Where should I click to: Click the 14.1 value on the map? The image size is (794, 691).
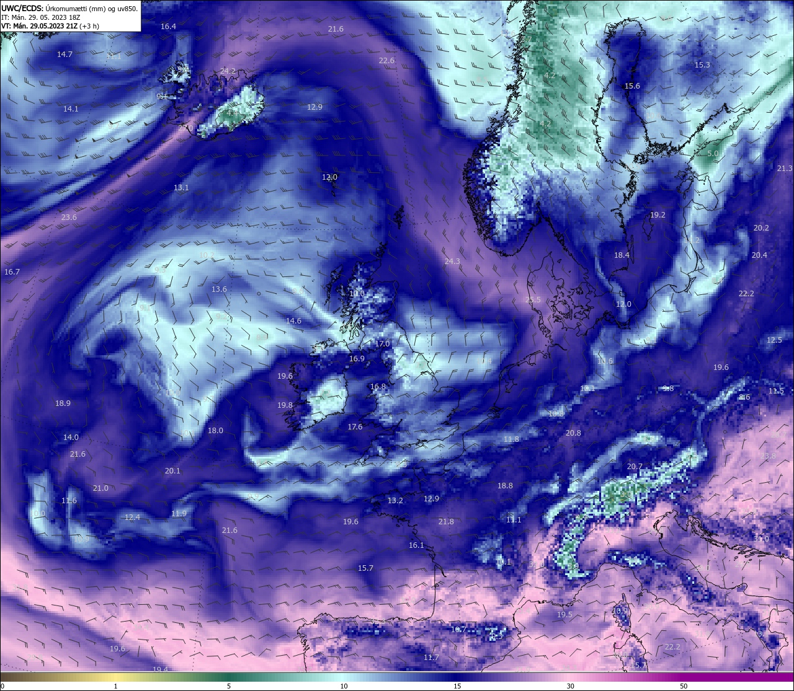pos(71,109)
